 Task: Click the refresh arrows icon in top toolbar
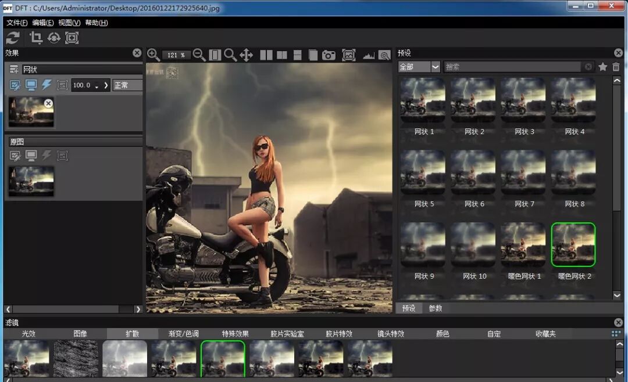[13, 38]
